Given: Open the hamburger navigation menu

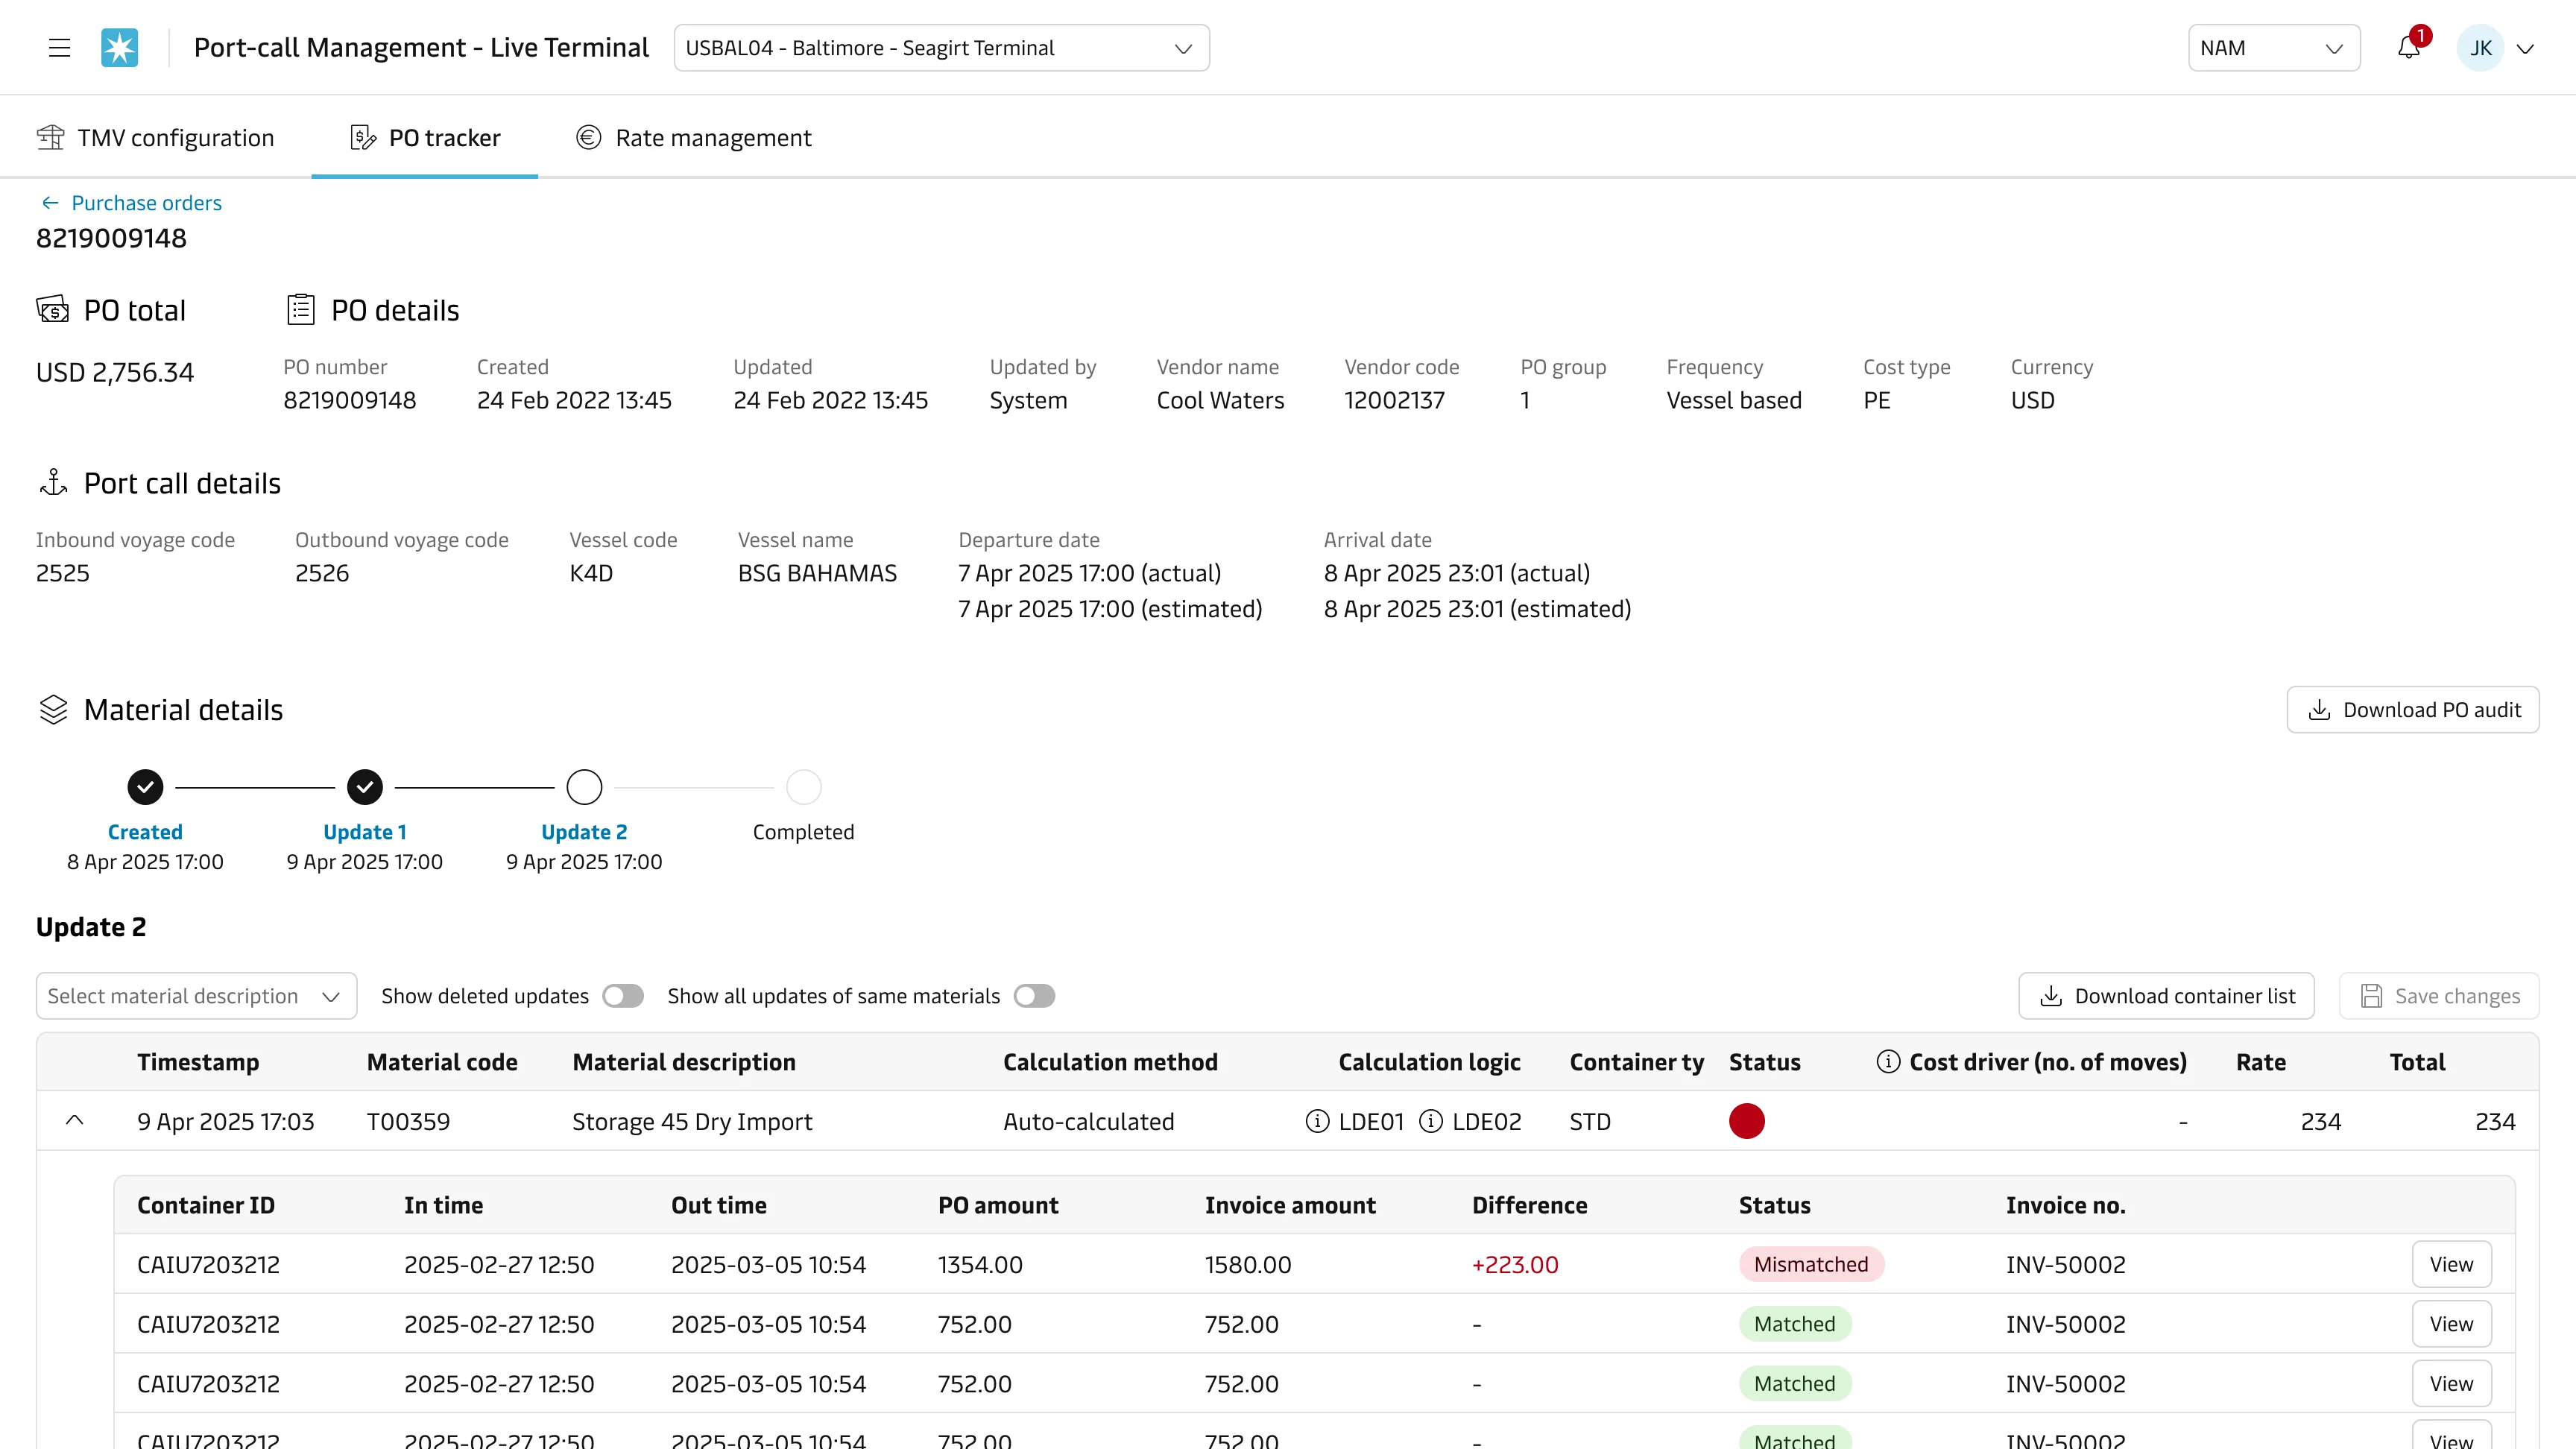Looking at the screenshot, I should tap(59, 48).
